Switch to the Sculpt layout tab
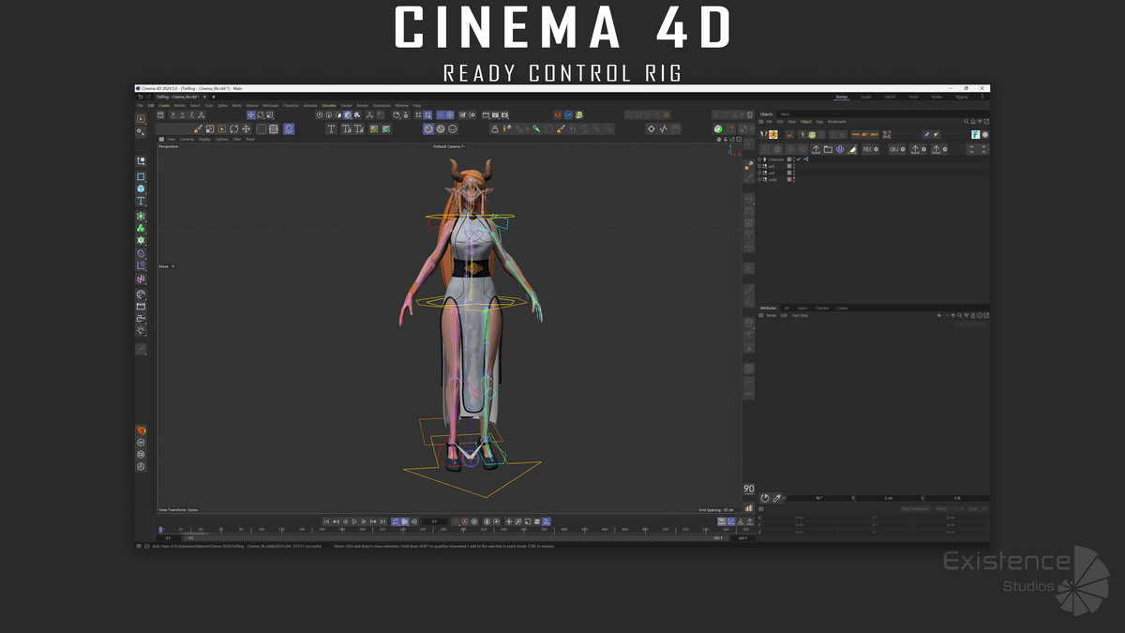The height and width of the screenshot is (633, 1125). click(865, 97)
